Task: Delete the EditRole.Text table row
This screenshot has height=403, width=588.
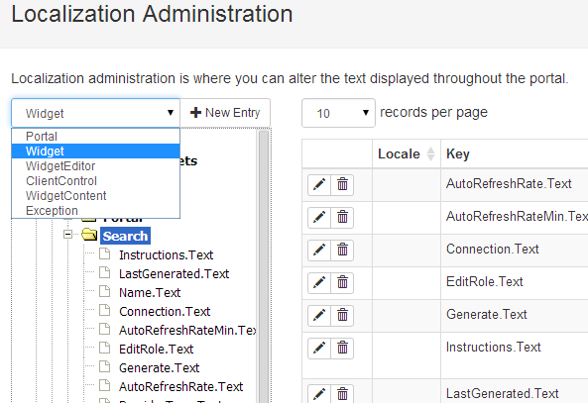Action: (342, 283)
